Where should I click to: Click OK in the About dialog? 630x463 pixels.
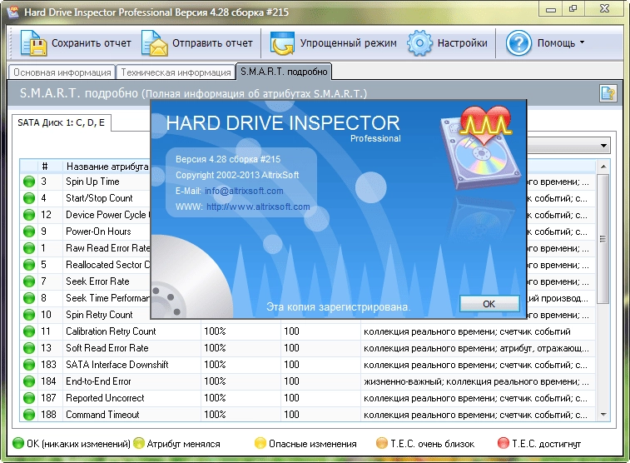coord(489,304)
